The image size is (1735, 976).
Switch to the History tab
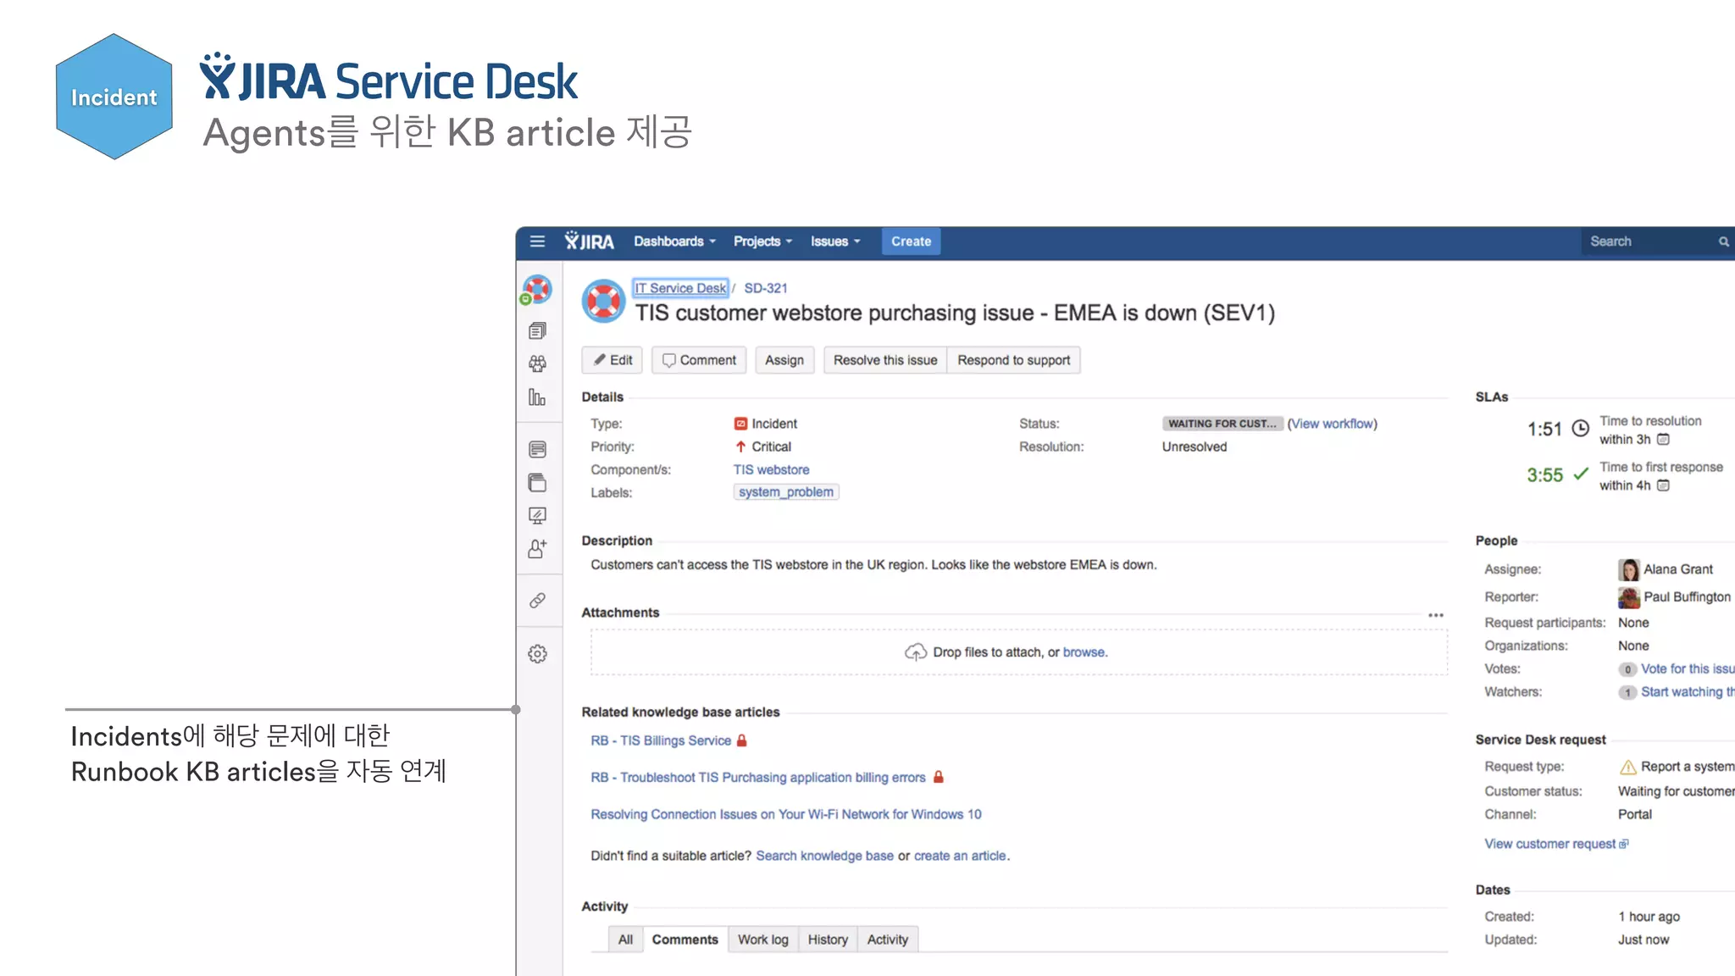click(x=828, y=940)
